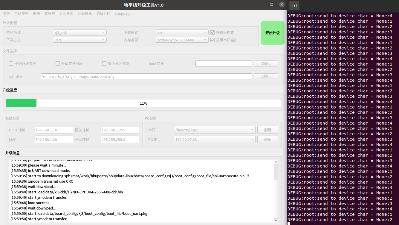This screenshot has height=225, width=399.
Task: Click 浏览 button beside boot.img path
Action: click(x=266, y=76)
